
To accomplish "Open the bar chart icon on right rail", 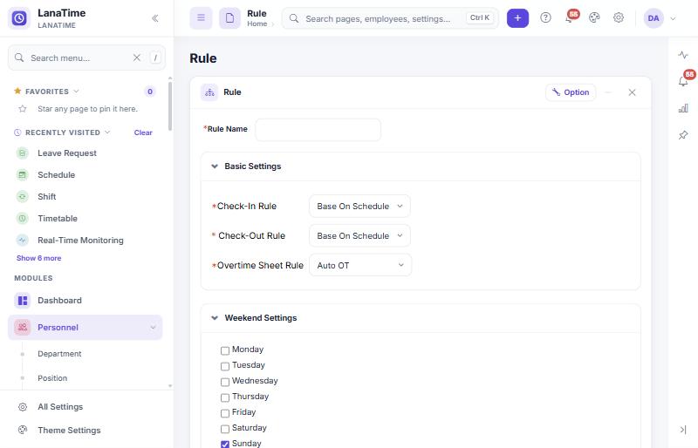I will pos(683,108).
